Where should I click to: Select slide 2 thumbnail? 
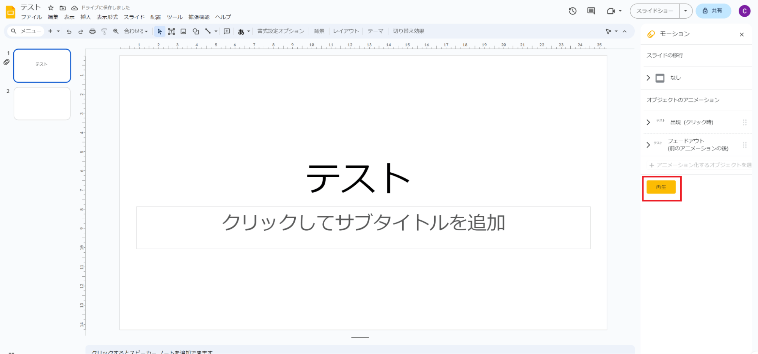(x=42, y=104)
